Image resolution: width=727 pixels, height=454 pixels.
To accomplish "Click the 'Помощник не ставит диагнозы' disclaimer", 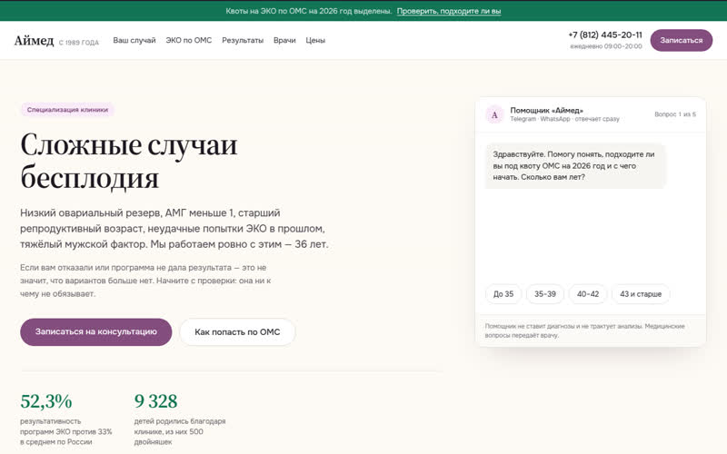I will (x=584, y=331).
